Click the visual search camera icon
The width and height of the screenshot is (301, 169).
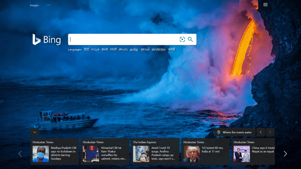pyautogui.click(x=182, y=39)
